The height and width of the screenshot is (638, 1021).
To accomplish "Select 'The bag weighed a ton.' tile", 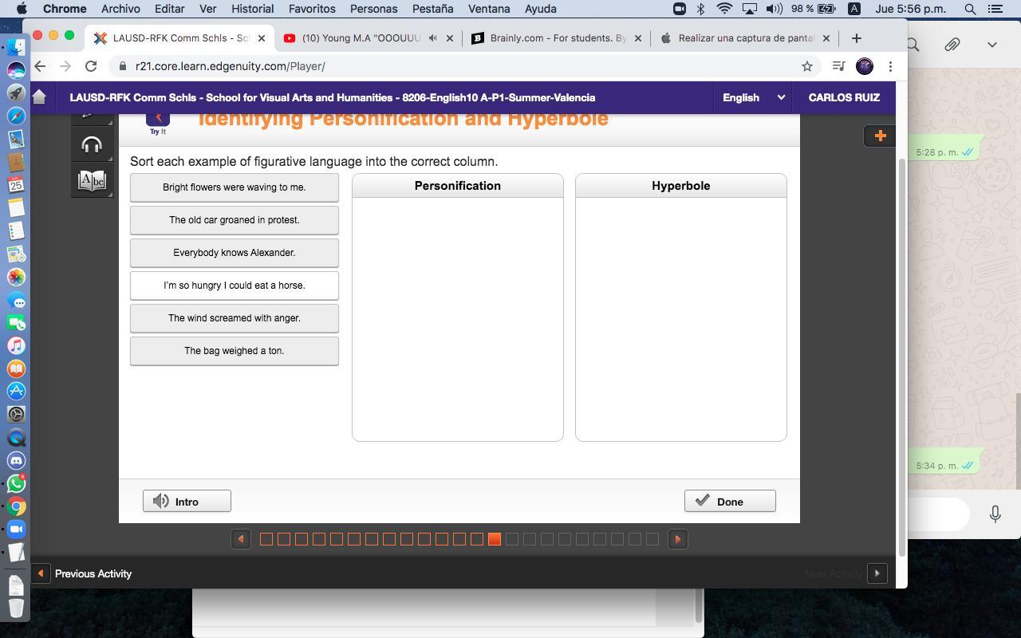I will [x=235, y=351].
